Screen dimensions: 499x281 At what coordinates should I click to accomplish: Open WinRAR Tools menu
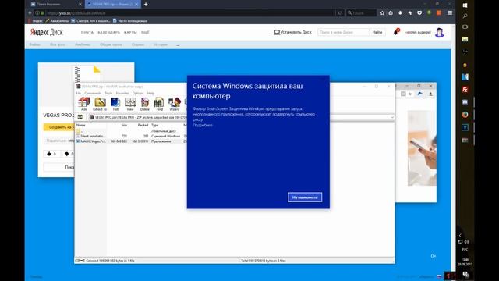point(108,93)
